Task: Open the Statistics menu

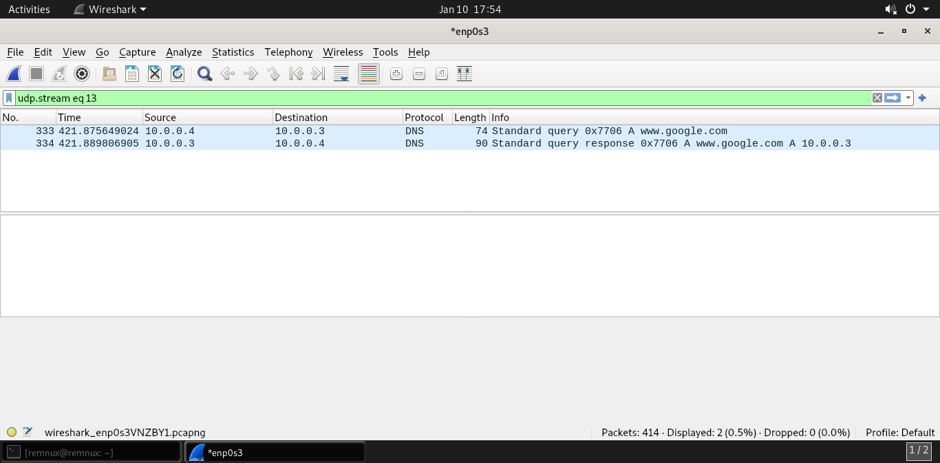Action: coord(233,52)
